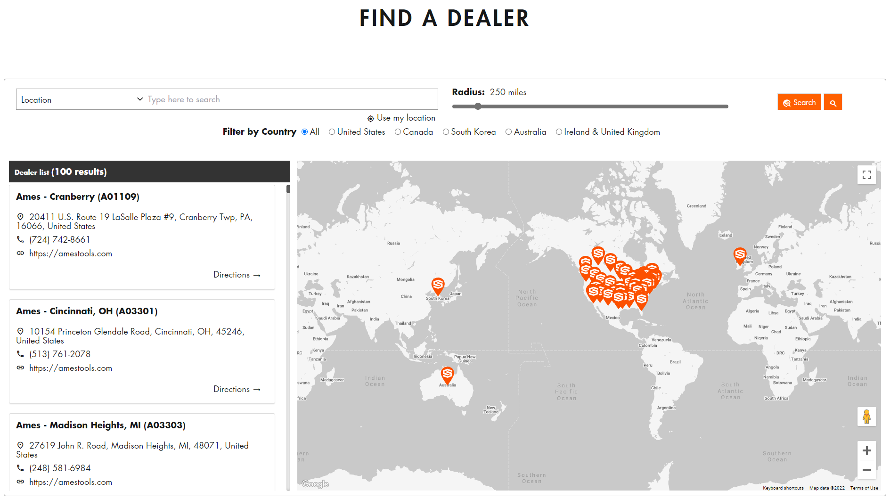Choose the Australia radio option
Viewport: 890px width, 499px height.
point(509,132)
